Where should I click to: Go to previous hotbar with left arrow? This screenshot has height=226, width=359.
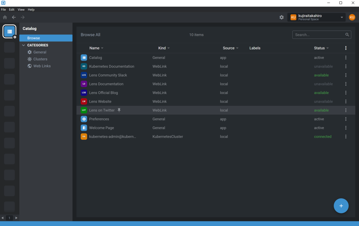pos(3,218)
